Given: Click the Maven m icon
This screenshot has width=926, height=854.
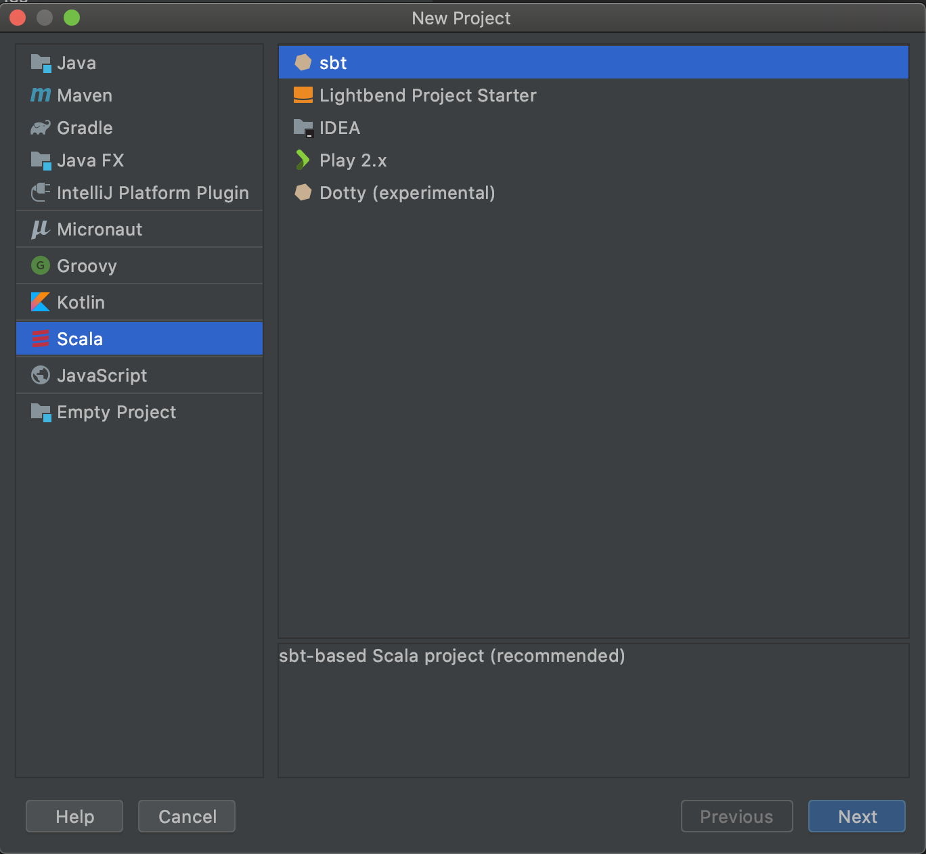Looking at the screenshot, I should 41,95.
